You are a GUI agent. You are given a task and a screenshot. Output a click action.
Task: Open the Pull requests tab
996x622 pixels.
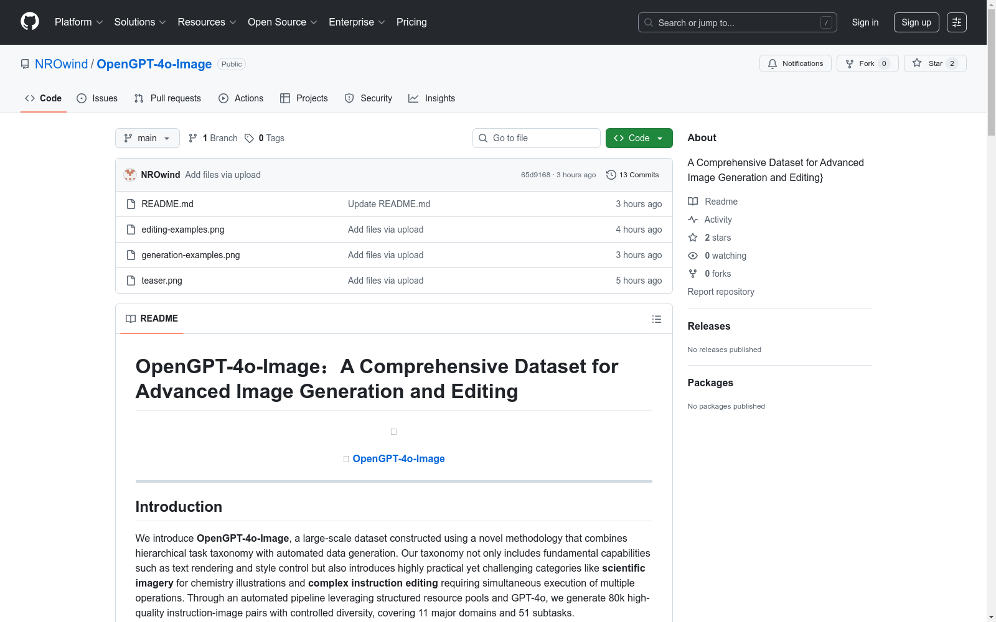pos(167,98)
